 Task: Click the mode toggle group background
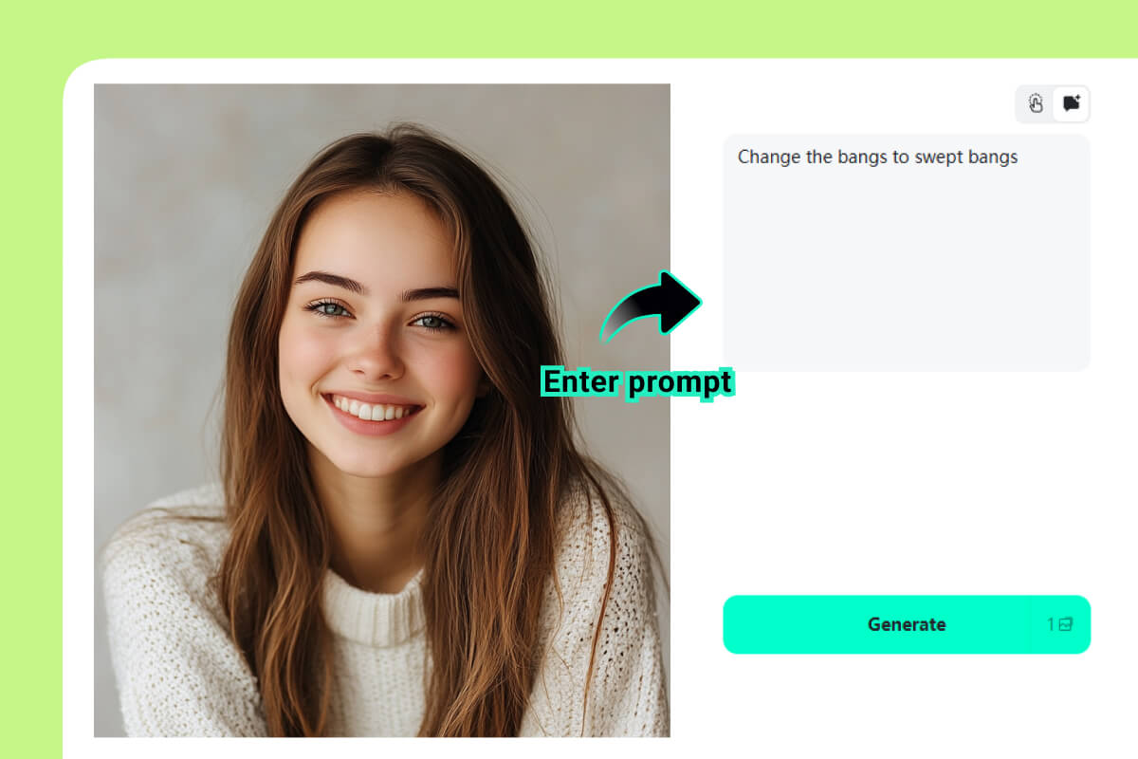click(1053, 104)
